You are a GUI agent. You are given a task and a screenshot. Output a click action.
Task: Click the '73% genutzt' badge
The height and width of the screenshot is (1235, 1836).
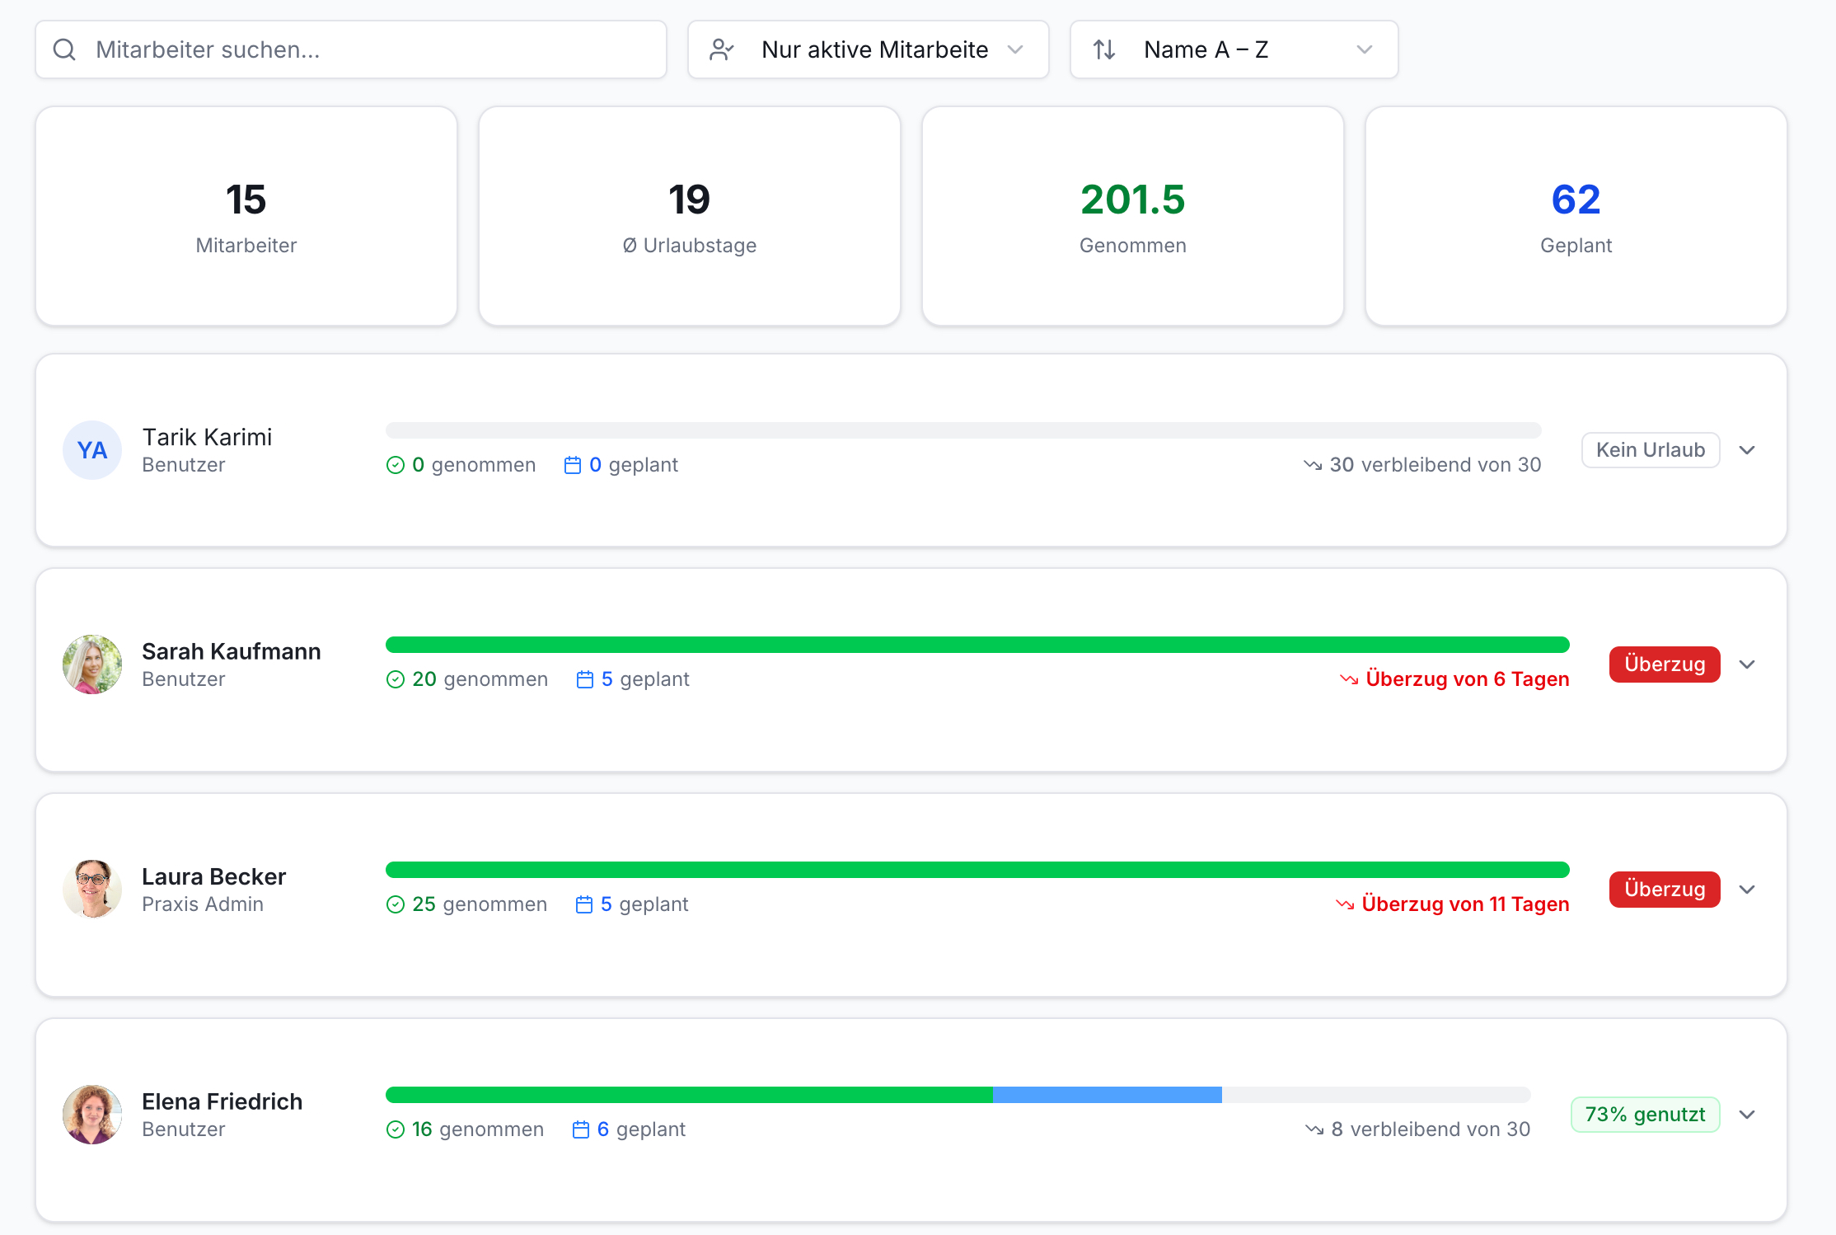pos(1645,1115)
